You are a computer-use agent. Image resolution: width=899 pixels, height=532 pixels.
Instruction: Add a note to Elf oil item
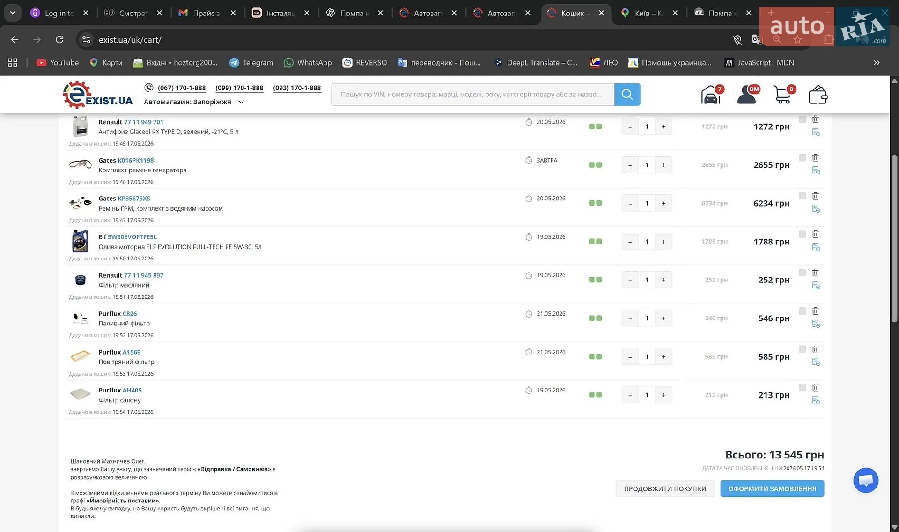[816, 247]
